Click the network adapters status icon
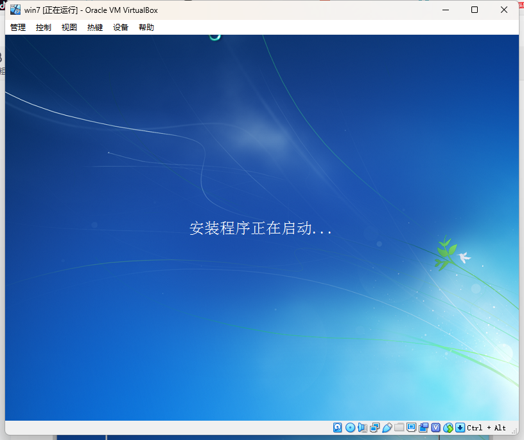 pyautogui.click(x=374, y=427)
